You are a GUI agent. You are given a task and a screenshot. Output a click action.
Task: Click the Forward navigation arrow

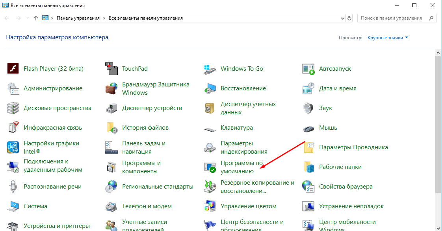19,18
